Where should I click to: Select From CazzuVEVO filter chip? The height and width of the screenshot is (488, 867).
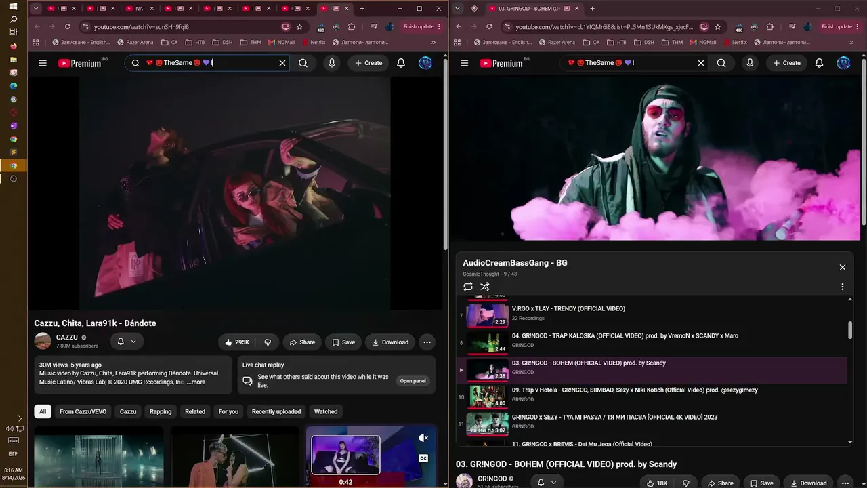tap(83, 411)
